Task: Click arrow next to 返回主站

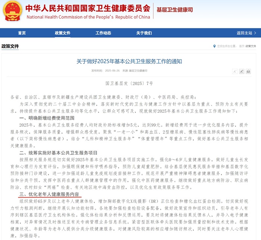Action: point(255,33)
